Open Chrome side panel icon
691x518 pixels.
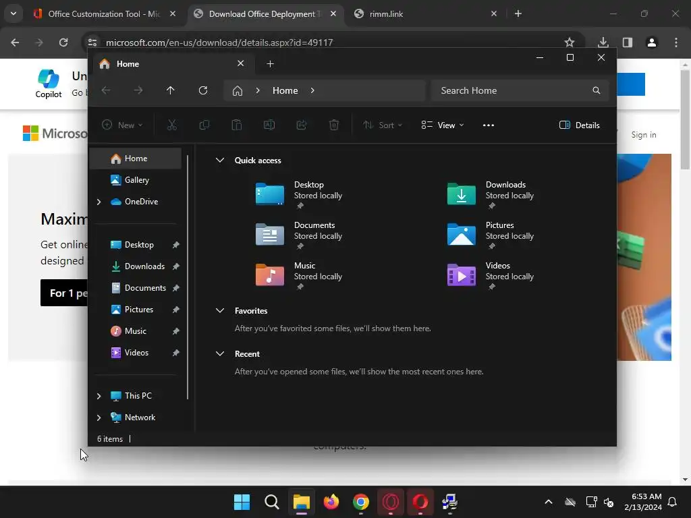(x=628, y=42)
